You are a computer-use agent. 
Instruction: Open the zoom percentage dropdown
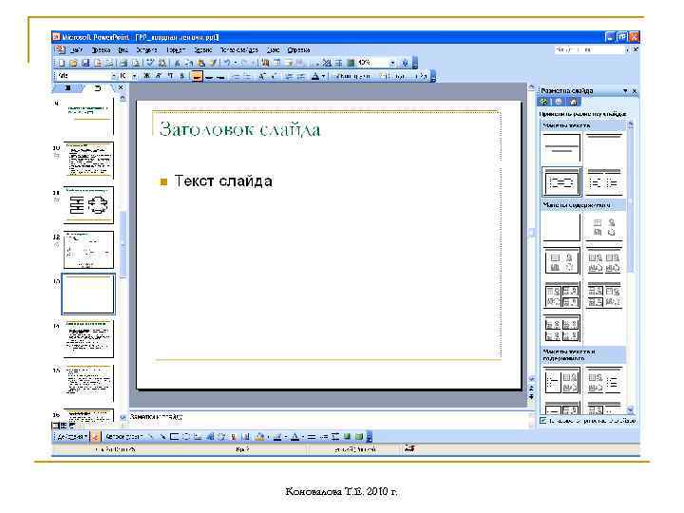(392, 63)
